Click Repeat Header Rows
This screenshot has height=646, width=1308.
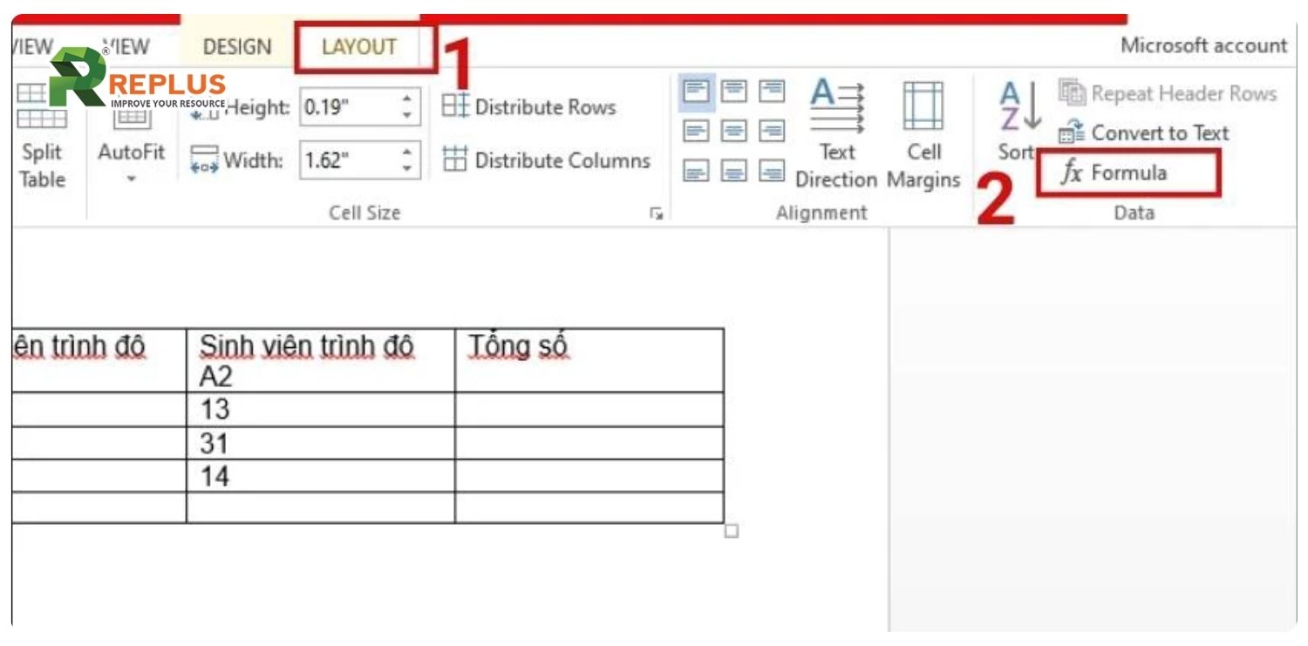(x=1168, y=93)
